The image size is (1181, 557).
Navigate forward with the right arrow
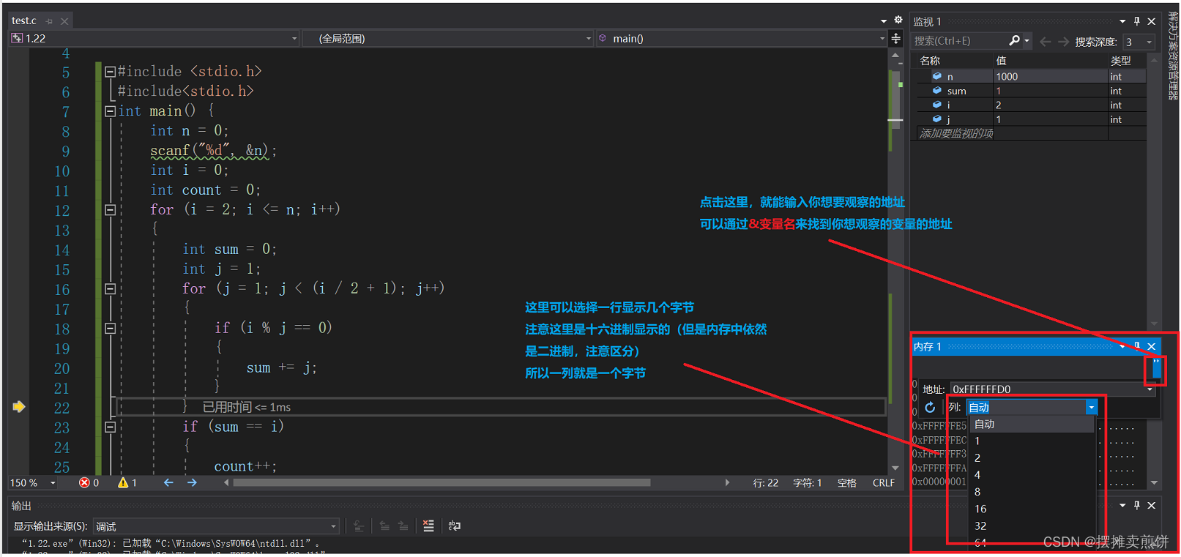192,483
